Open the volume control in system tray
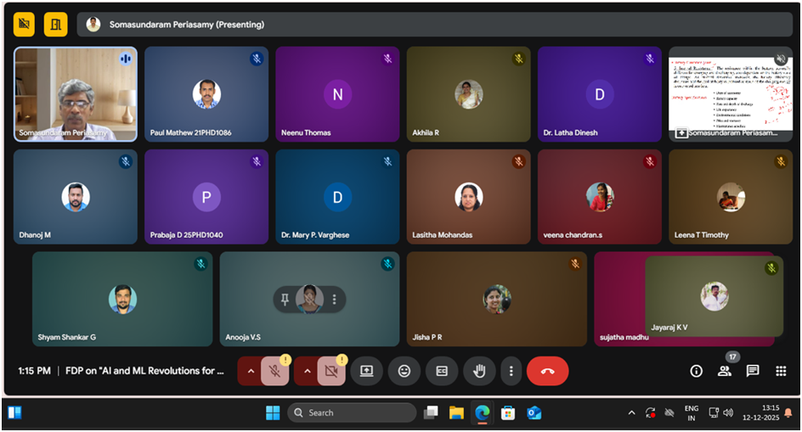 727,412
